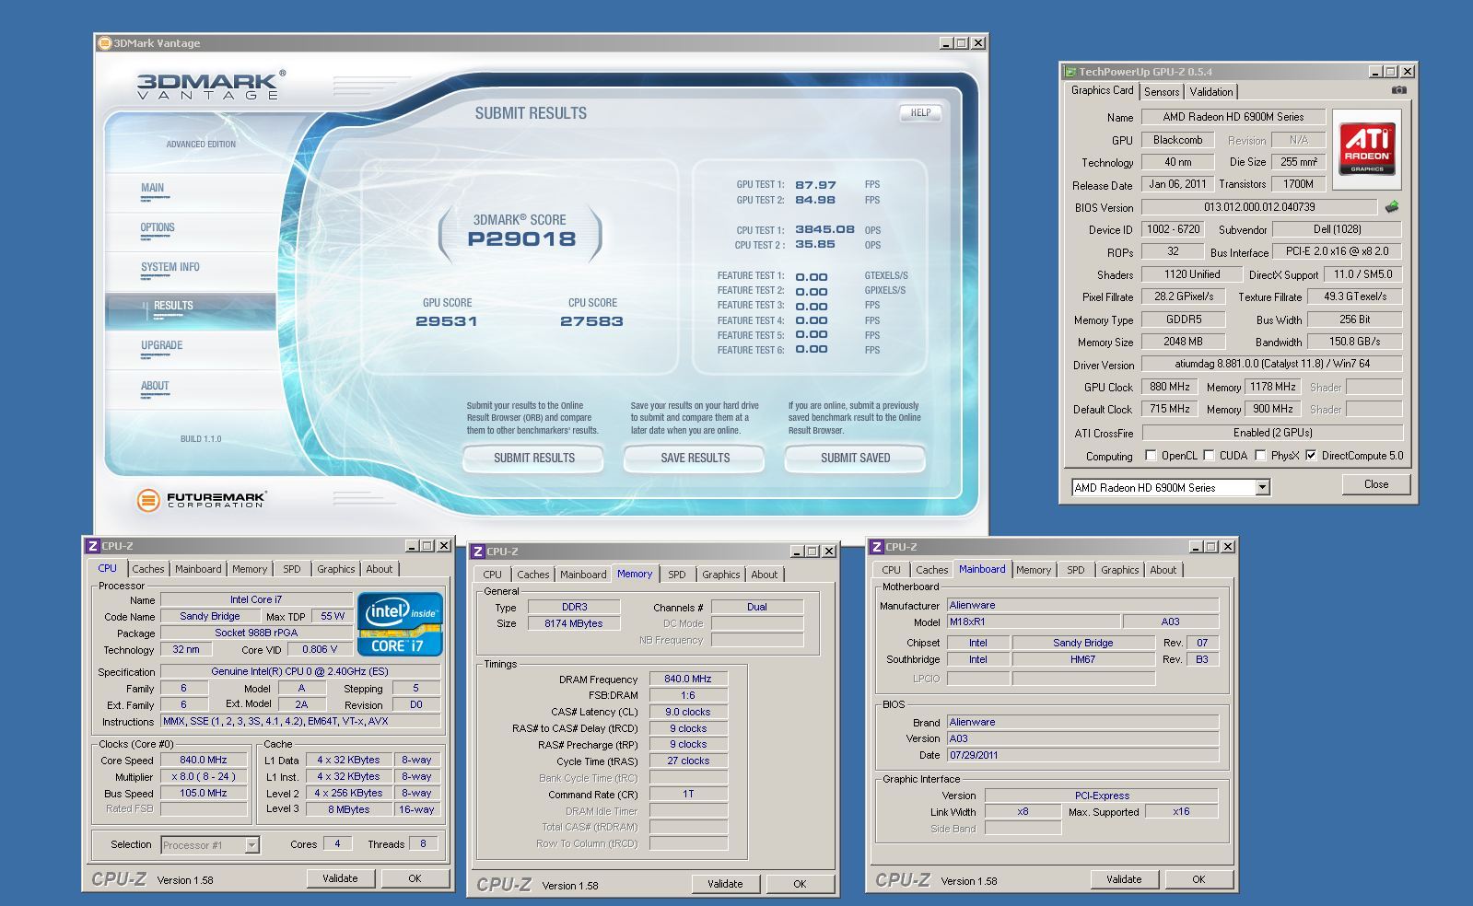Switch to the Sensors tab in GPU-Z
1473x906 pixels.
[1162, 92]
